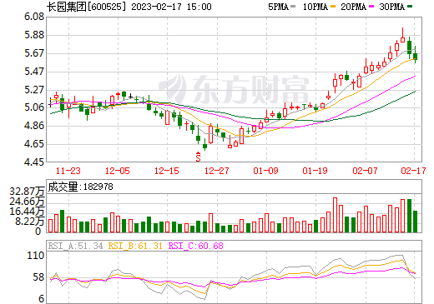This screenshot has width=434, height=304.
Task: Select the 12-15 date axis label
Action: click(x=167, y=171)
